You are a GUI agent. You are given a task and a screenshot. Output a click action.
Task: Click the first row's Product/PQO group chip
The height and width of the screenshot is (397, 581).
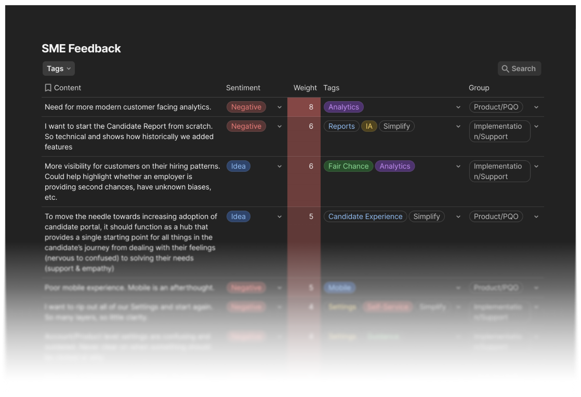click(x=496, y=107)
